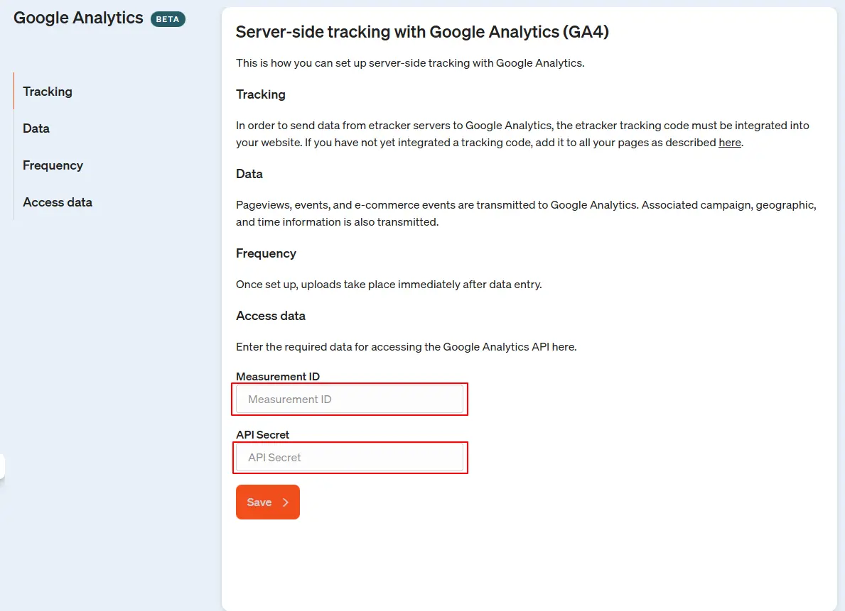Click inside the Measurement ID input field
Image resolution: width=845 pixels, height=611 pixels.
pos(350,399)
